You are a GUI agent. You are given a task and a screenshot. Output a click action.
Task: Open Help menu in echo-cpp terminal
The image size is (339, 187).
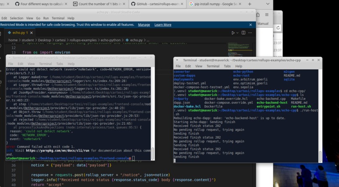tap(238, 66)
